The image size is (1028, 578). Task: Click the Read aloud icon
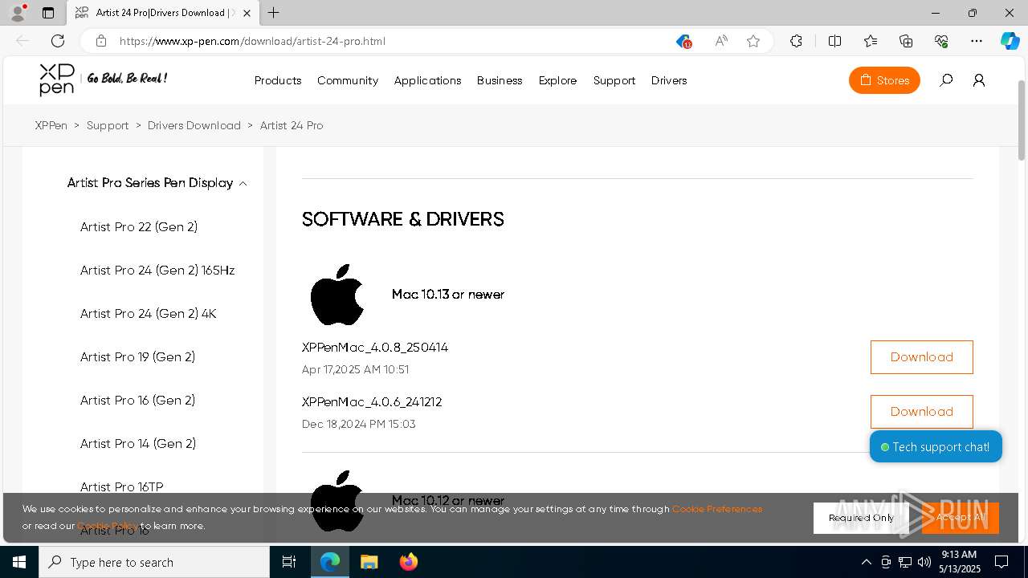(721, 41)
